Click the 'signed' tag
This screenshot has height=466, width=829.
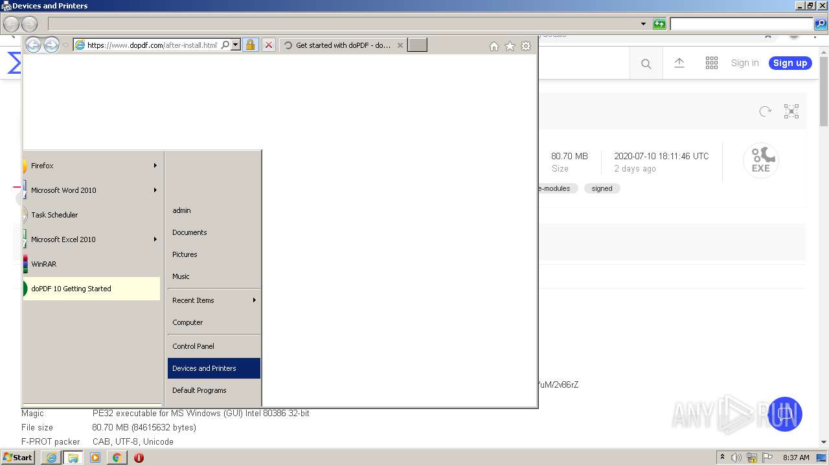[602, 188]
